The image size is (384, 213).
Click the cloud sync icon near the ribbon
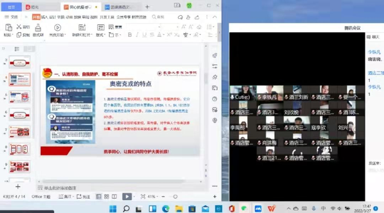coord(180,17)
